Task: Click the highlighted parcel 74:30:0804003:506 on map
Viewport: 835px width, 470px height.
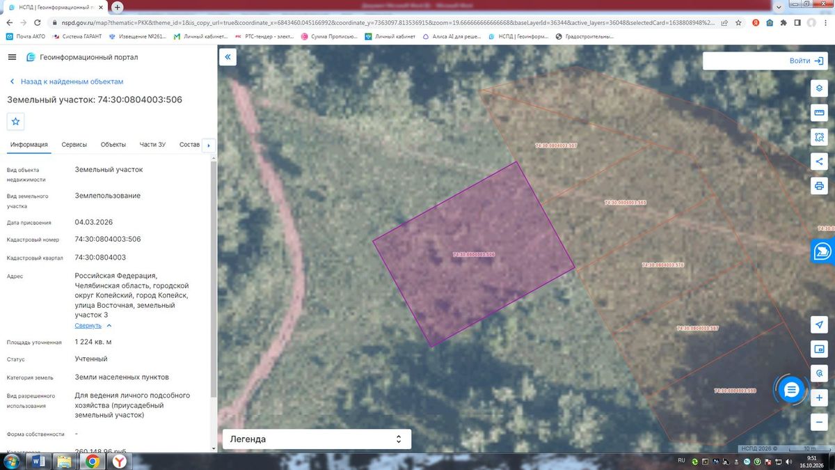Action: pyautogui.click(x=474, y=255)
